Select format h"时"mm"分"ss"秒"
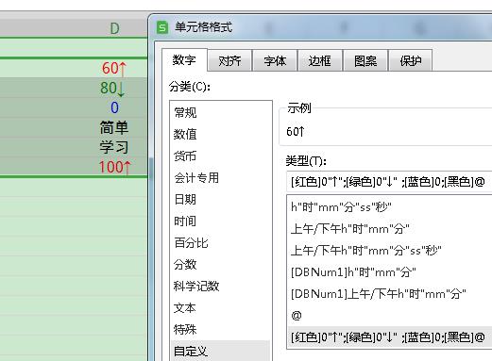The height and width of the screenshot is (361, 492). coord(390,207)
